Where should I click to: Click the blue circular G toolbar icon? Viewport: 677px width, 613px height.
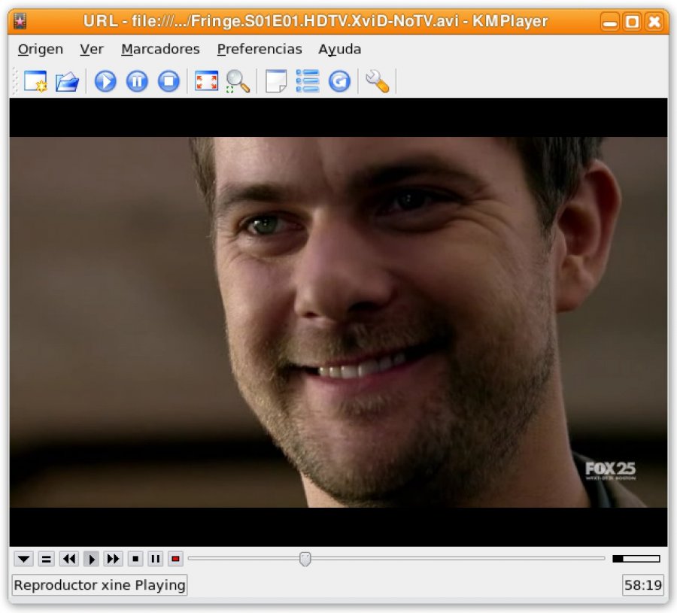[x=339, y=80]
